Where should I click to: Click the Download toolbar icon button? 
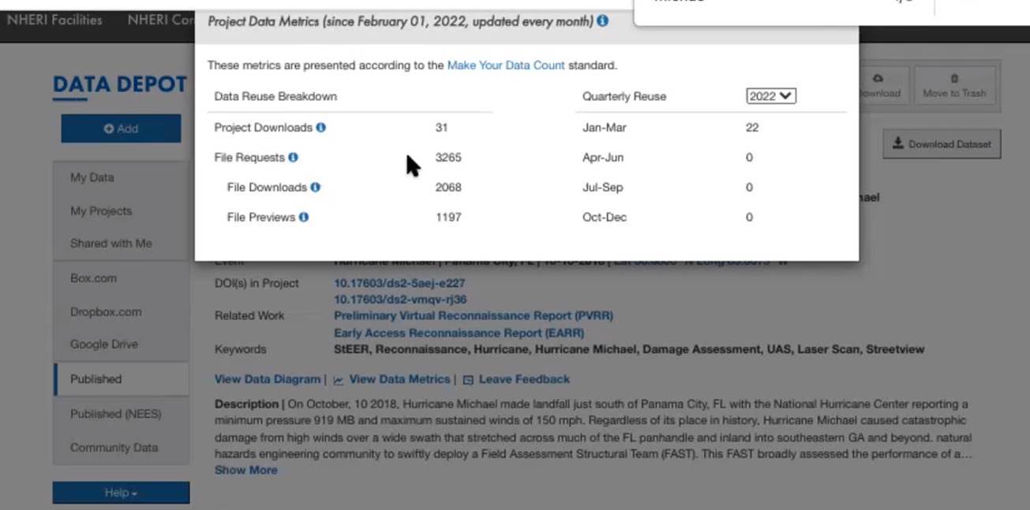(x=879, y=86)
